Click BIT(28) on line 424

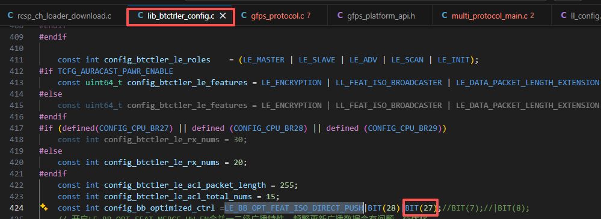point(384,208)
